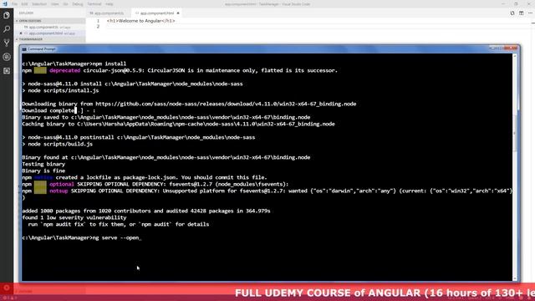535x301 pixels.
Task: Click 'node scripts/install.js' line
Action: pos(60,90)
